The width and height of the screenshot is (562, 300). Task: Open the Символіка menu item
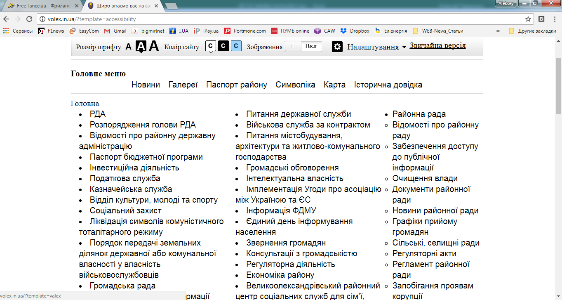click(295, 85)
